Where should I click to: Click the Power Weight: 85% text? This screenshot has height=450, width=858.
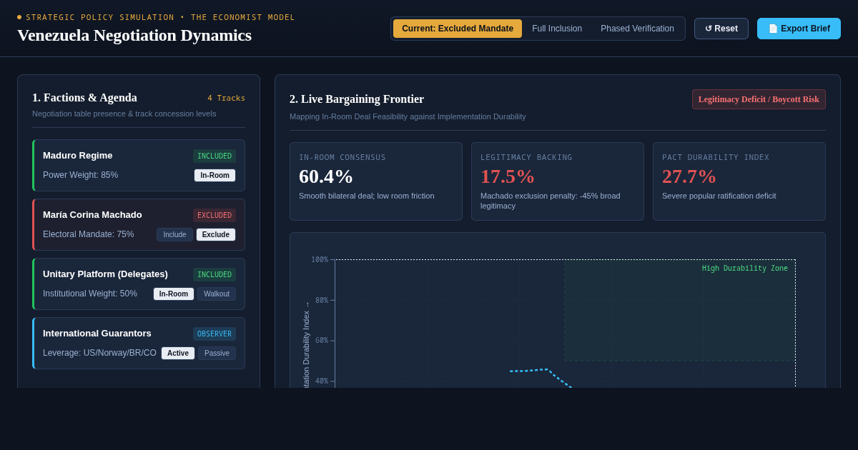click(80, 175)
